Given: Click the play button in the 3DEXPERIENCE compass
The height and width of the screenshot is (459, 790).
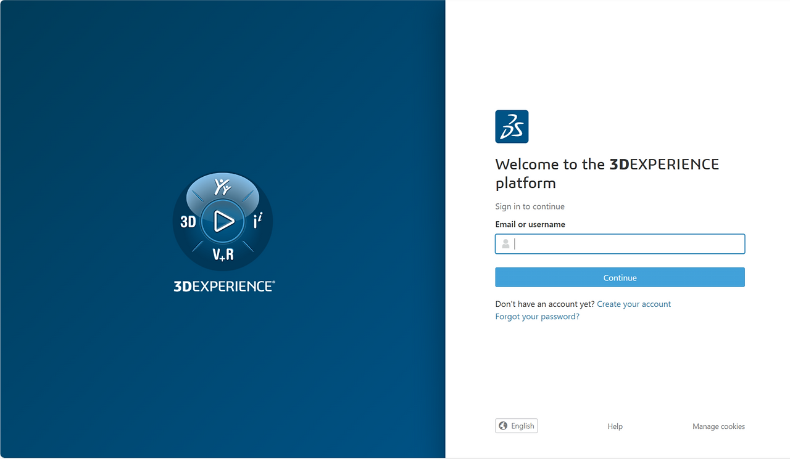Looking at the screenshot, I should [223, 221].
